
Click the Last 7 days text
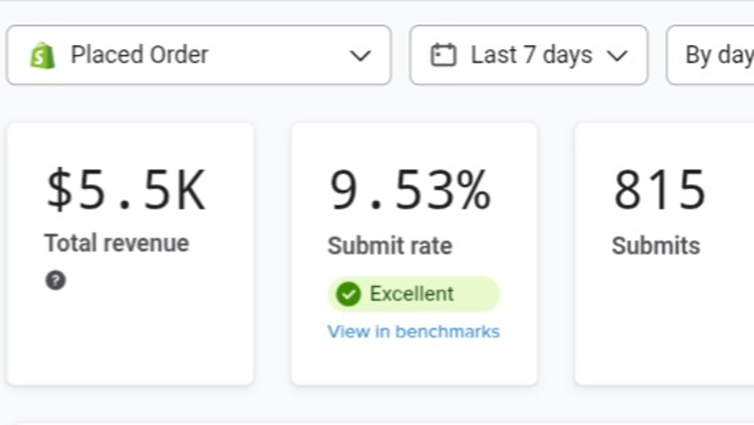532,55
